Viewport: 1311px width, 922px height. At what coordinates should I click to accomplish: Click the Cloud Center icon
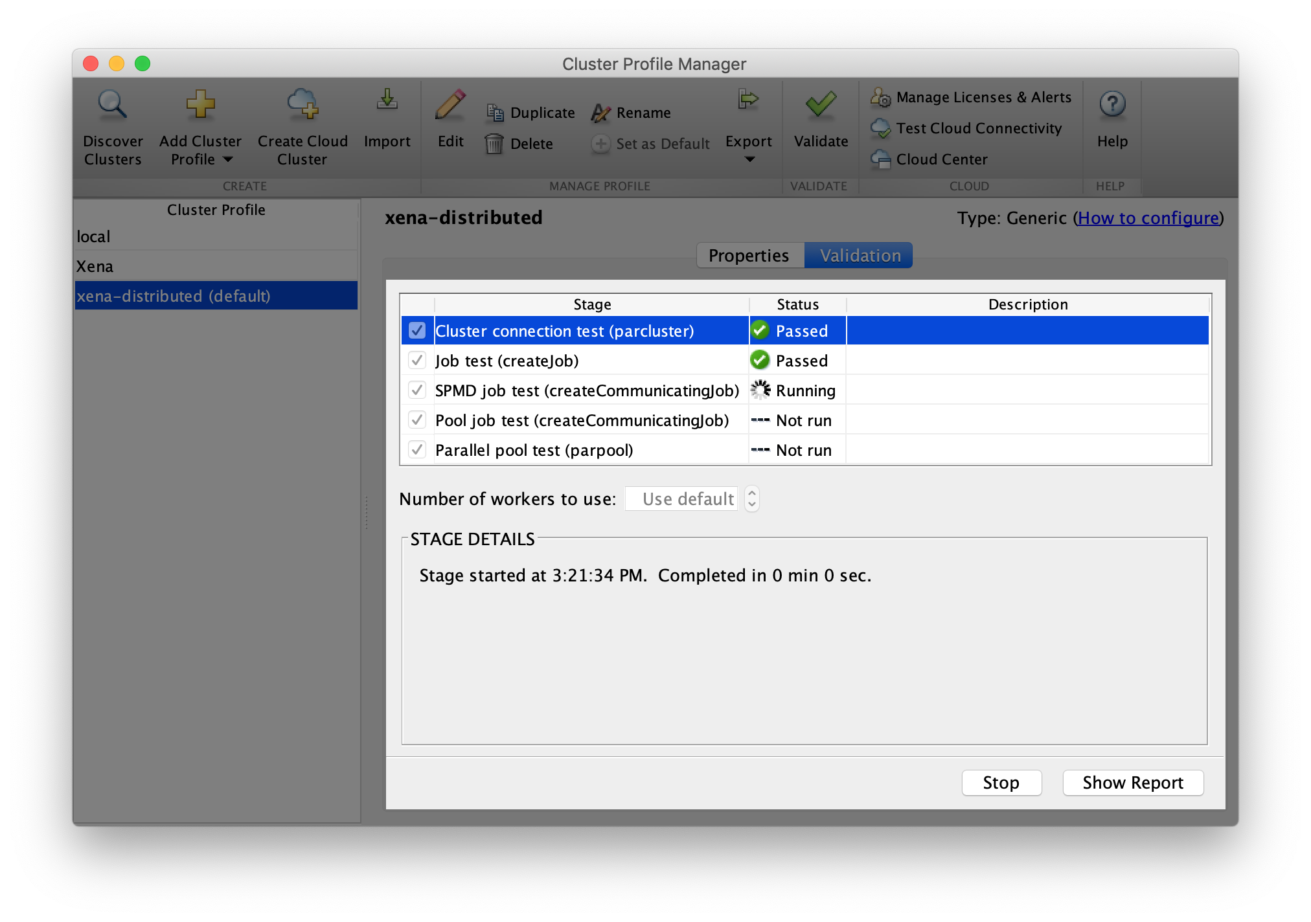(881, 159)
